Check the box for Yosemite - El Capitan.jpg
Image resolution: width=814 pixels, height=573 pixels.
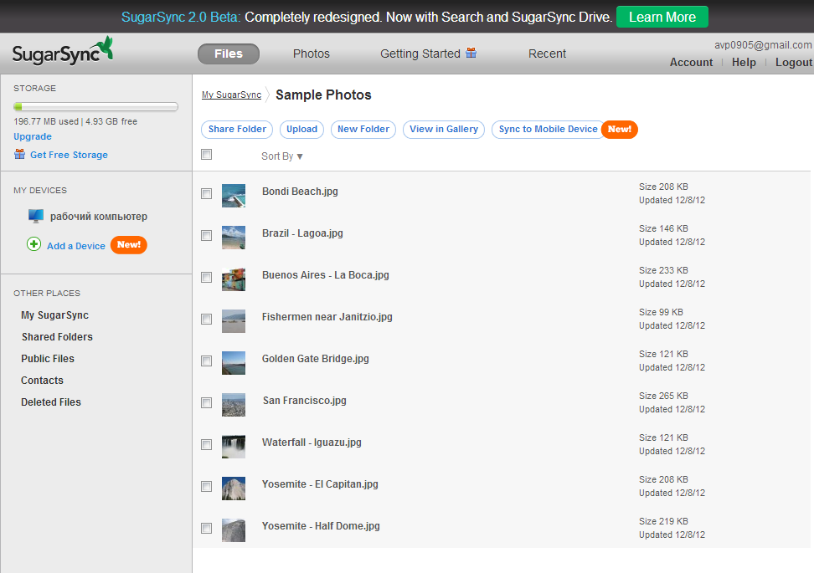(207, 486)
